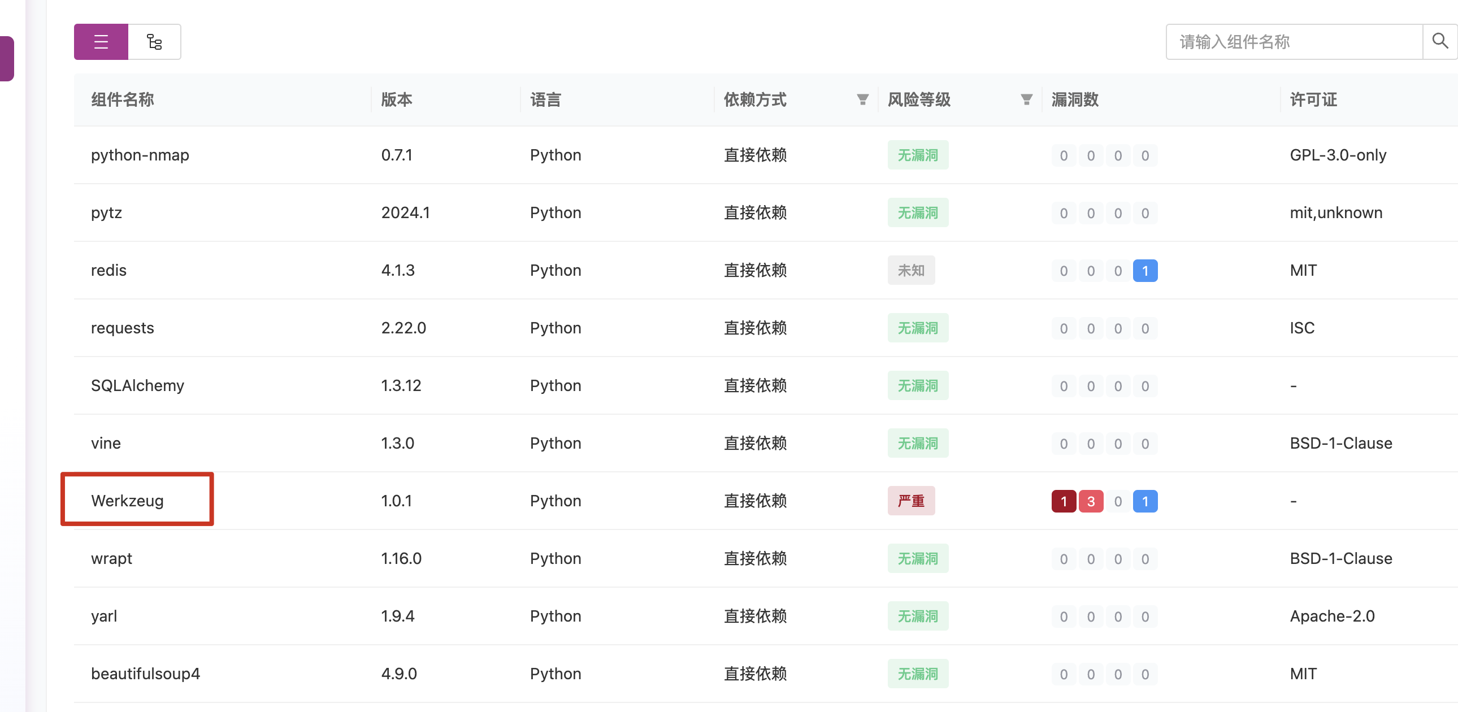Click version 0.7.1 of python-nmap
This screenshot has width=1458, height=712.
396,155
